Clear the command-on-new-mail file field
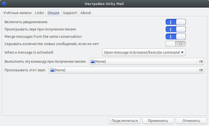 click(201, 61)
